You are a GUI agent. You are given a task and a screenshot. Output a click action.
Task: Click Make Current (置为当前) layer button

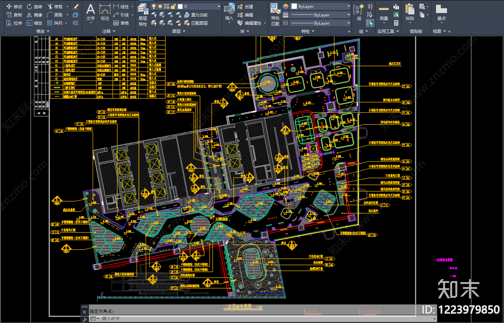click(196, 15)
